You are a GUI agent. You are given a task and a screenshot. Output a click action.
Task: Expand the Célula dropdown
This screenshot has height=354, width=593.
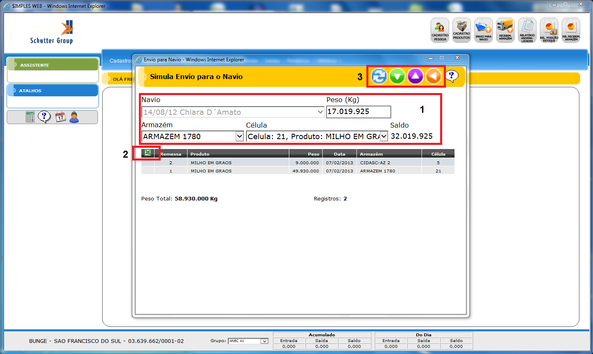383,136
